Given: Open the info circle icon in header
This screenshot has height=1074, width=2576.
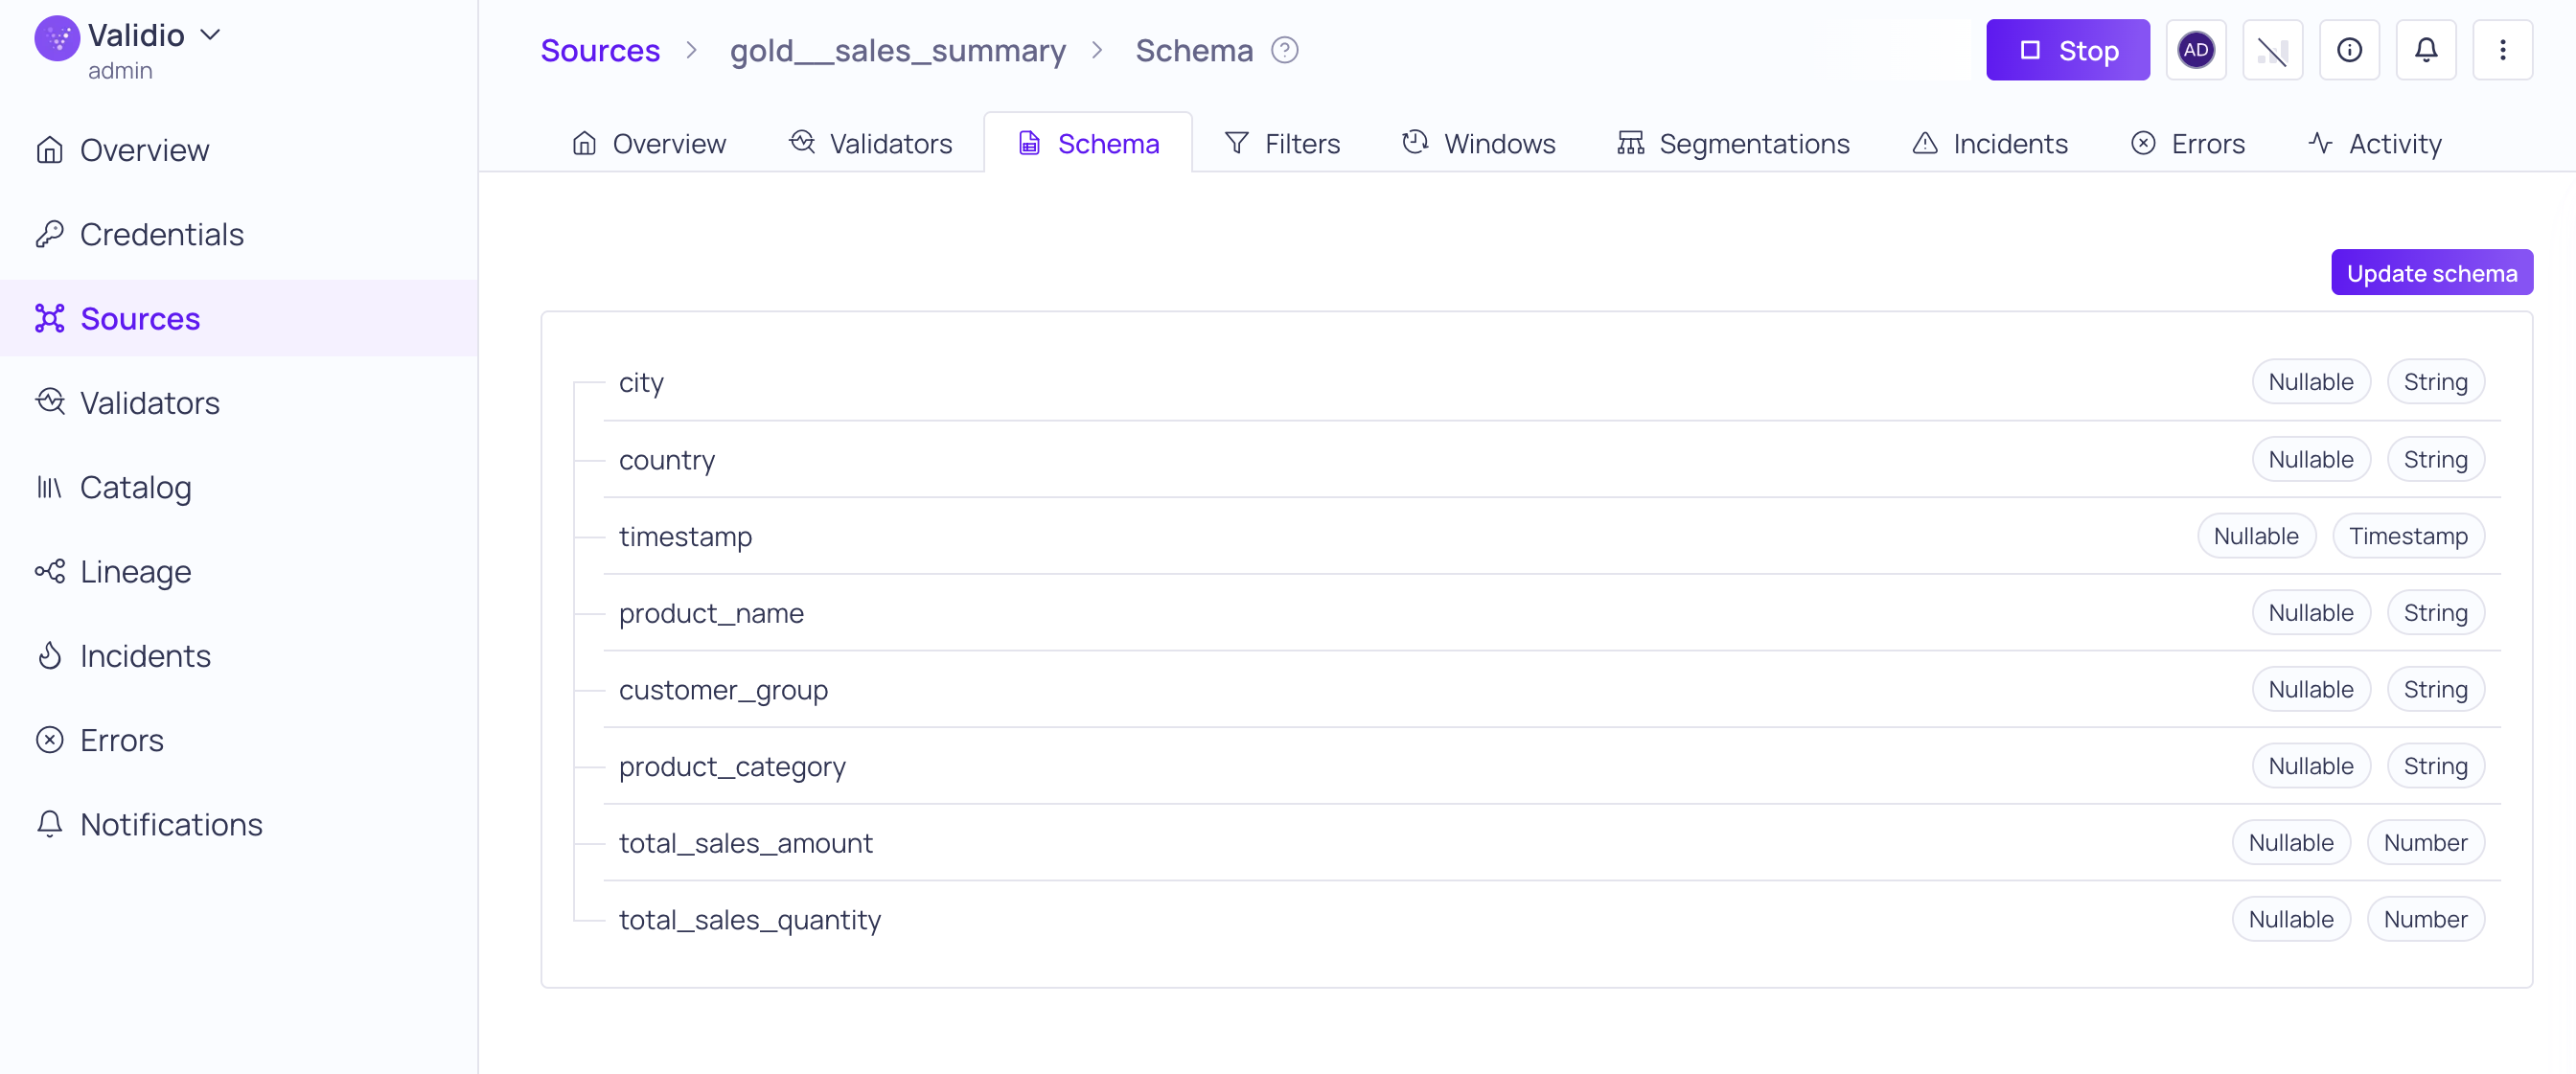Looking at the screenshot, I should [2348, 50].
